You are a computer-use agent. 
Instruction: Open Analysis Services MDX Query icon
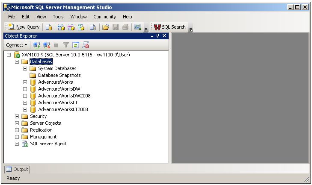pyautogui.click(x=61, y=27)
